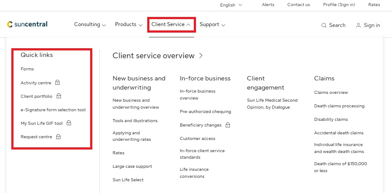This screenshot has width=392, height=193.
Task: Click the Sun Central logo
Action: coord(27,24)
